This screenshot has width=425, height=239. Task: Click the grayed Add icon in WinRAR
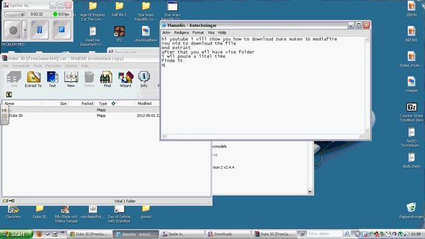14,79
